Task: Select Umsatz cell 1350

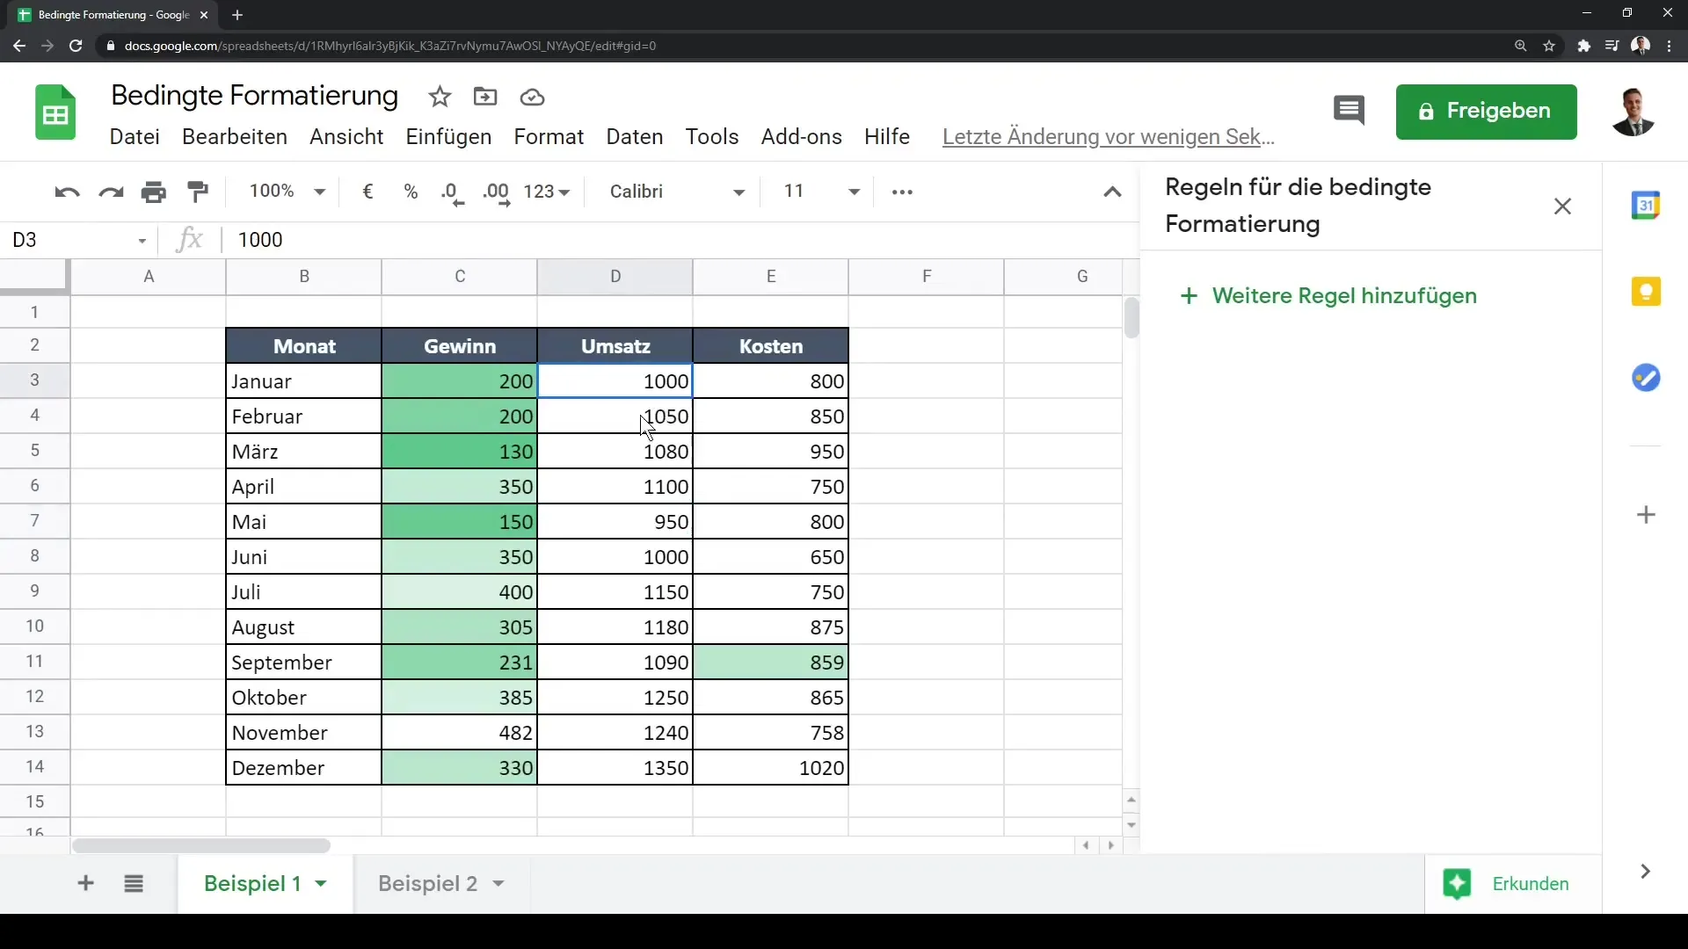Action: (x=615, y=768)
